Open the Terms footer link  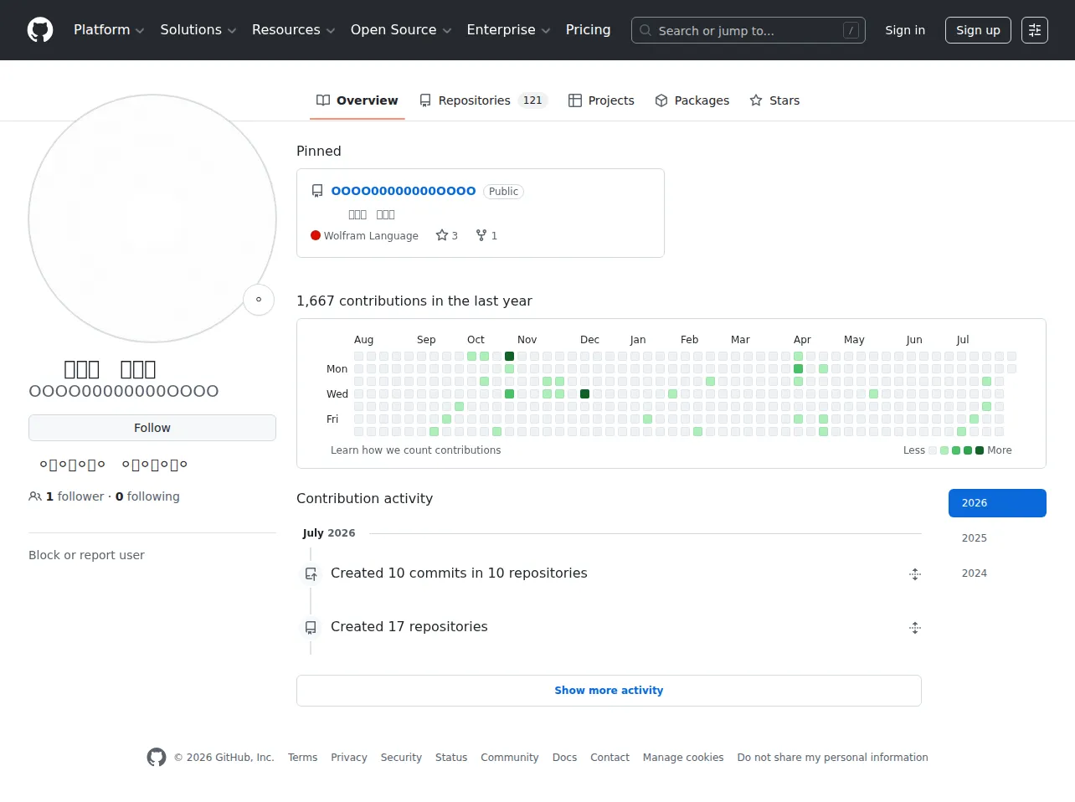tap(302, 758)
